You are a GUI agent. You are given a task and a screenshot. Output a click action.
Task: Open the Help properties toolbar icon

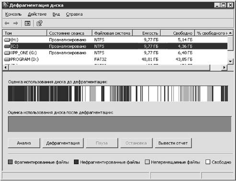39,23
